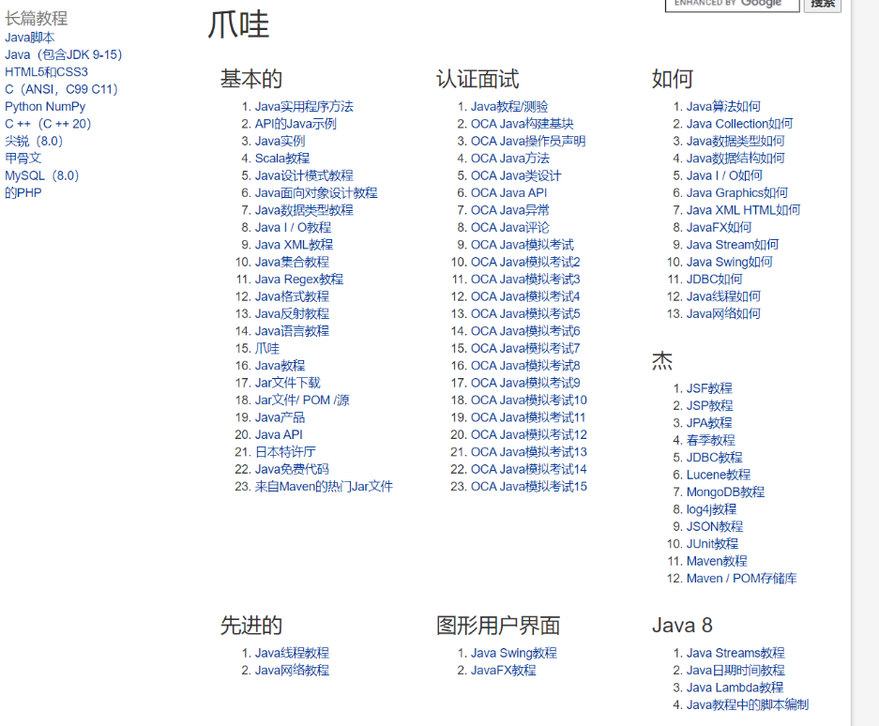879x726 pixels.
Task: Open Java Swing教程 link
Action: point(514,653)
